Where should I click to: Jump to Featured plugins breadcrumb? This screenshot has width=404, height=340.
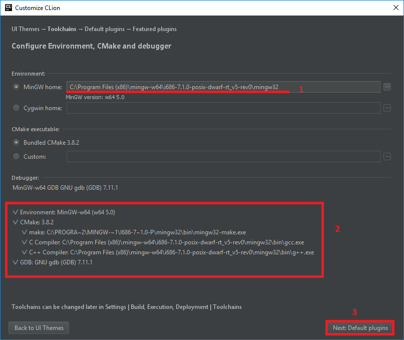click(155, 29)
